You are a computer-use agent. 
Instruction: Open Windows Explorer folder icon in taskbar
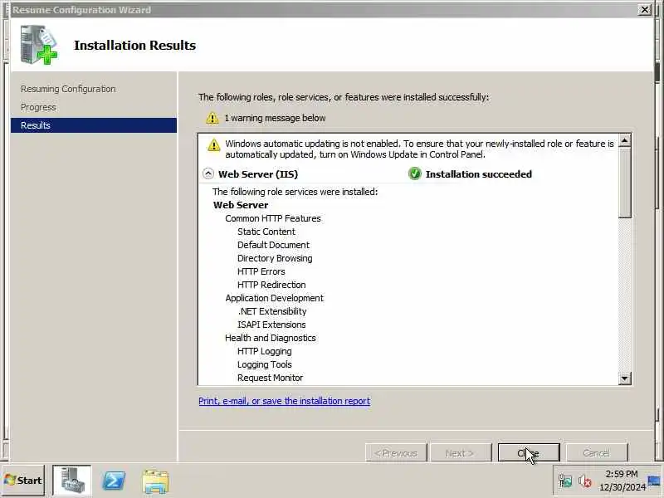coord(156,481)
